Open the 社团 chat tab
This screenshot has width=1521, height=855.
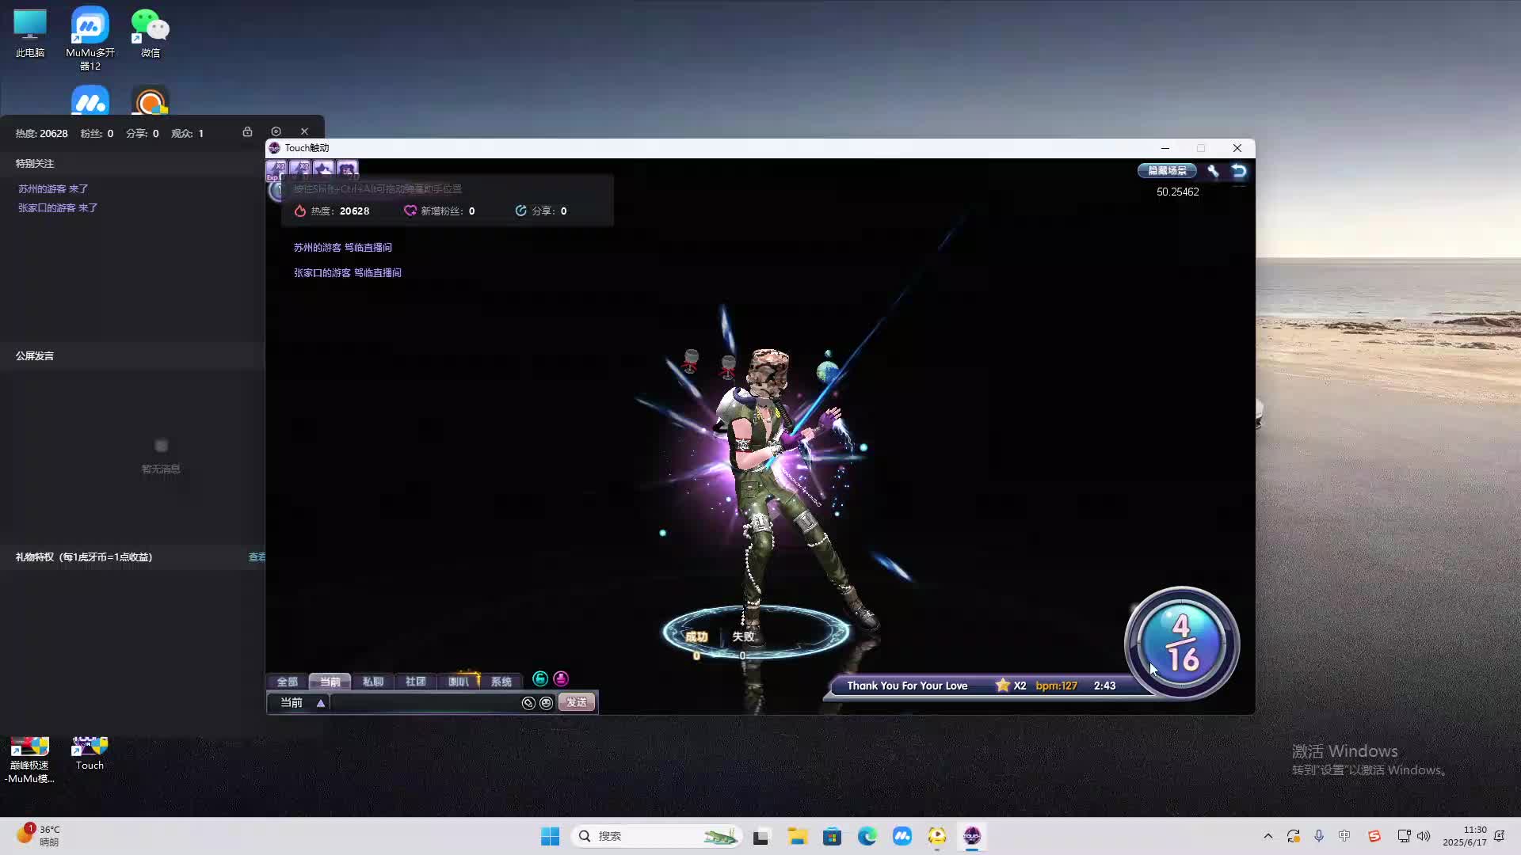[415, 682]
